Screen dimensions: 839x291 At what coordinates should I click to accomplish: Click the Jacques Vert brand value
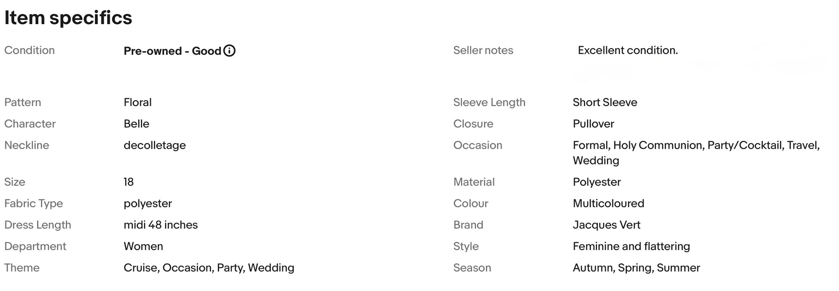[606, 225]
